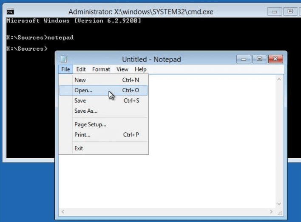Open the View menu in Notepad
Viewport: 301px width, 222px height.
click(122, 69)
